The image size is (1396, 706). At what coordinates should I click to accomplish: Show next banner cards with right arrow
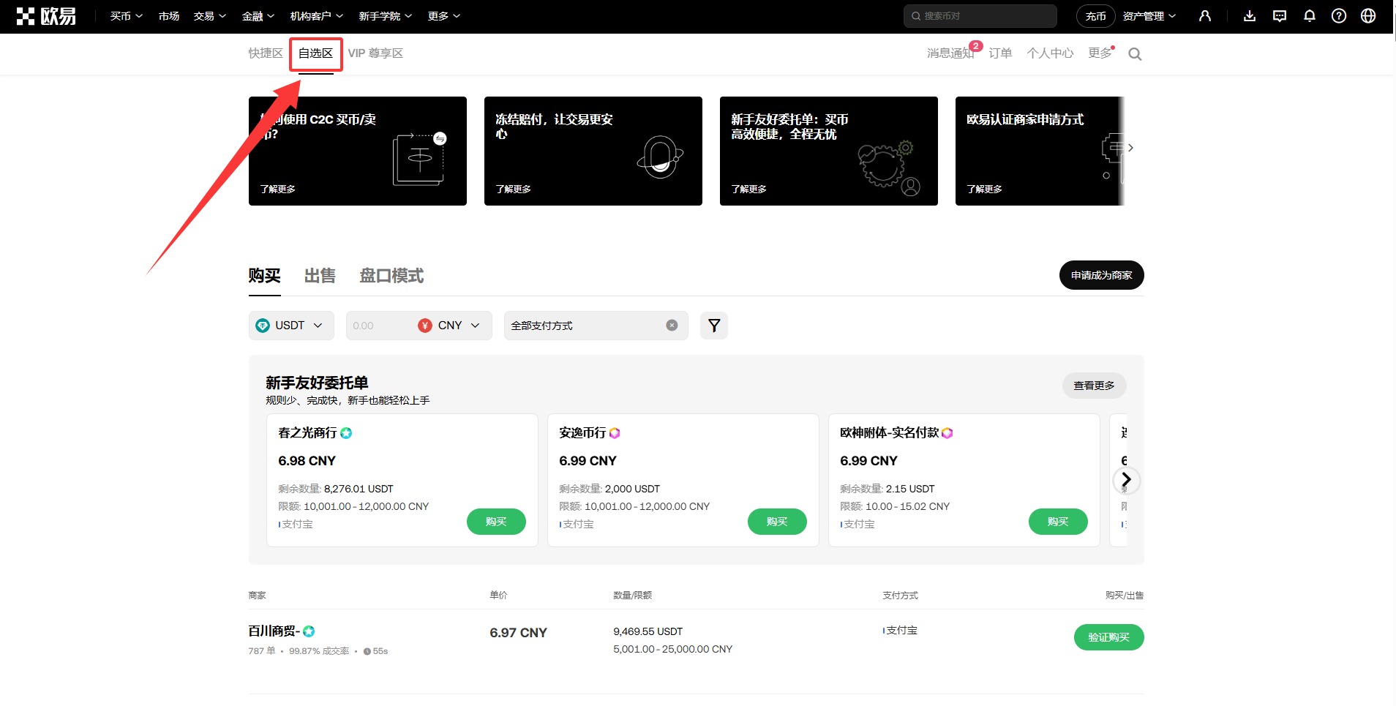click(1130, 148)
